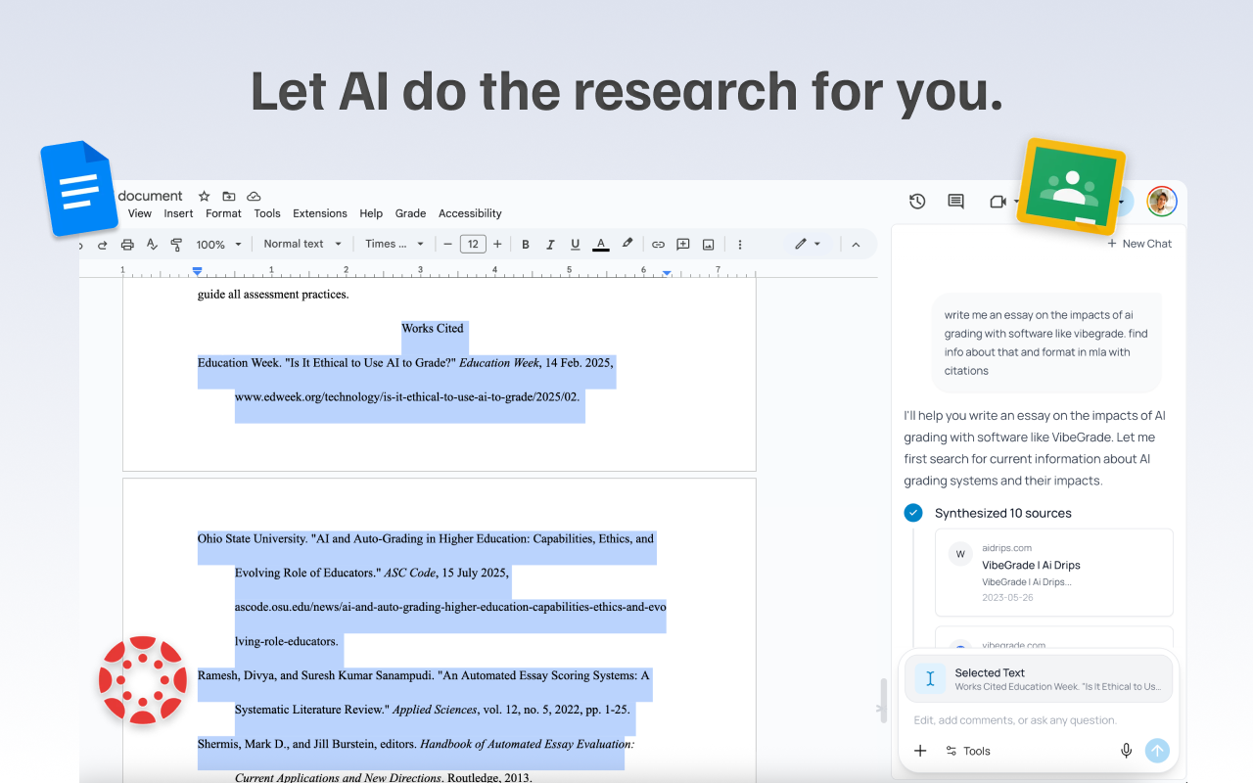Insert a link using the link icon
The height and width of the screenshot is (783, 1253).
click(658, 244)
